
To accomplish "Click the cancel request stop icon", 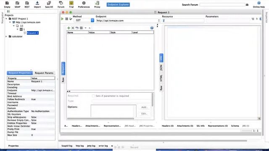I will [x=66, y=18].
